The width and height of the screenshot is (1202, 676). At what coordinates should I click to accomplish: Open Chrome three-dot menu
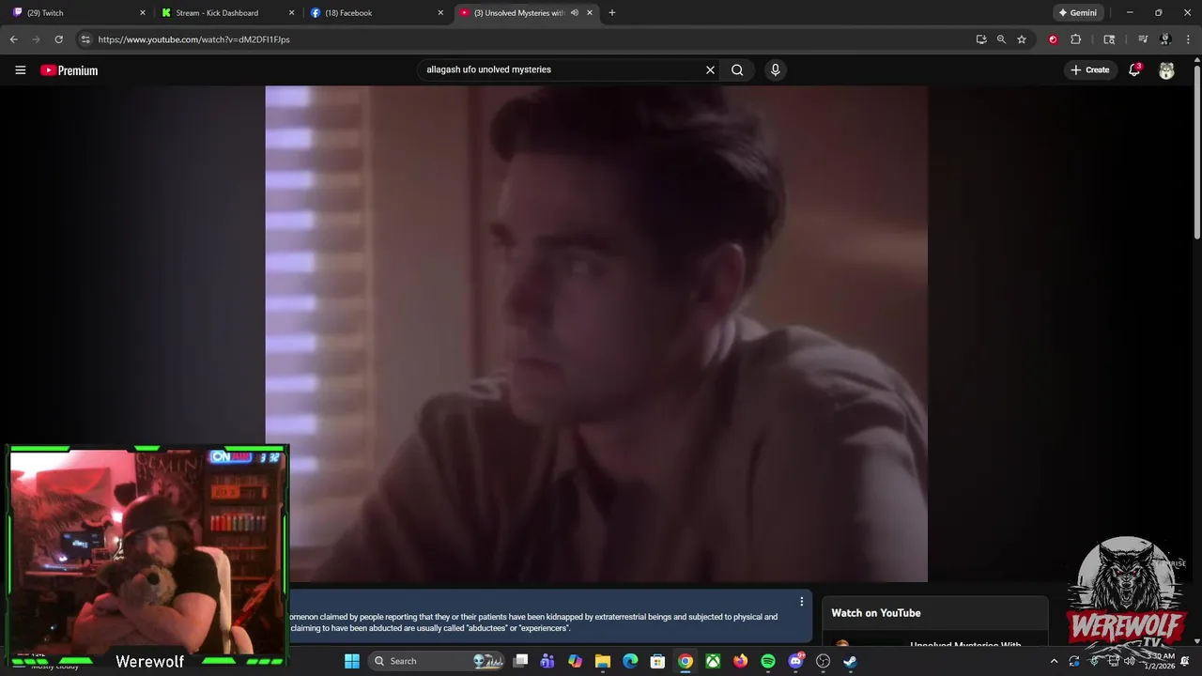(1187, 39)
